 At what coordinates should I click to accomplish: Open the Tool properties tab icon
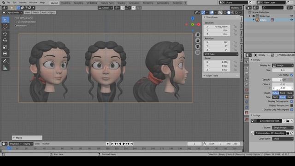click(247, 61)
